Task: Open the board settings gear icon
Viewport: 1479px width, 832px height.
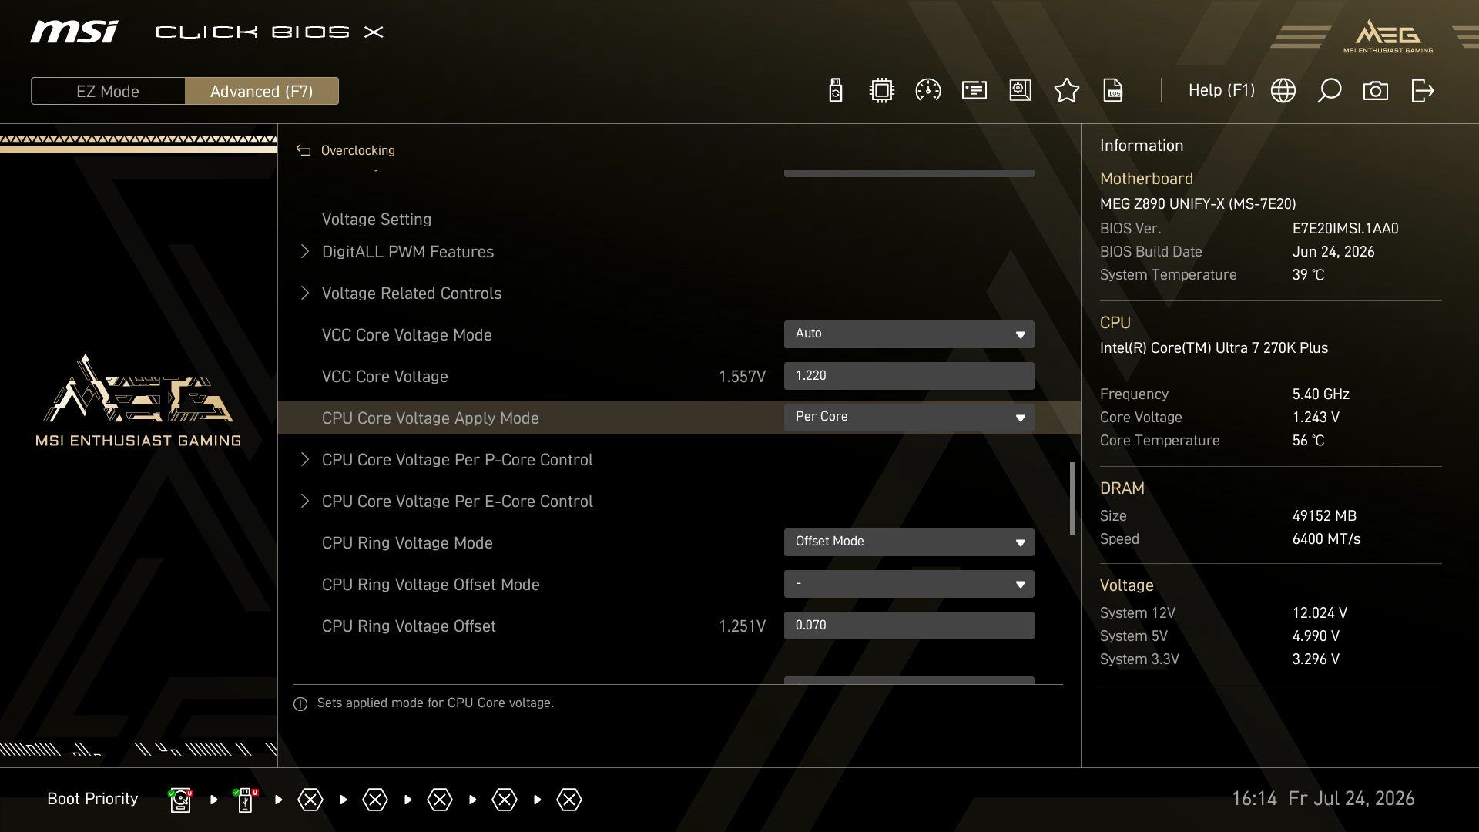Action: (x=1021, y=91)
